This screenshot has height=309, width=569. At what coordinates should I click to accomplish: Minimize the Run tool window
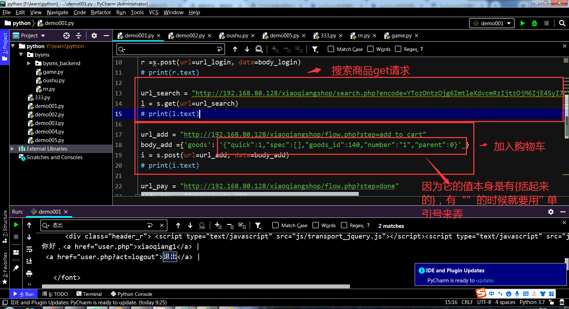pos(563,212)
